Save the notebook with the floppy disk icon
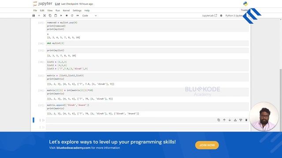 tap(33, 16)
